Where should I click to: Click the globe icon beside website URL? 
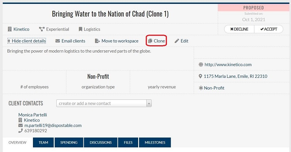coord(201,64)
